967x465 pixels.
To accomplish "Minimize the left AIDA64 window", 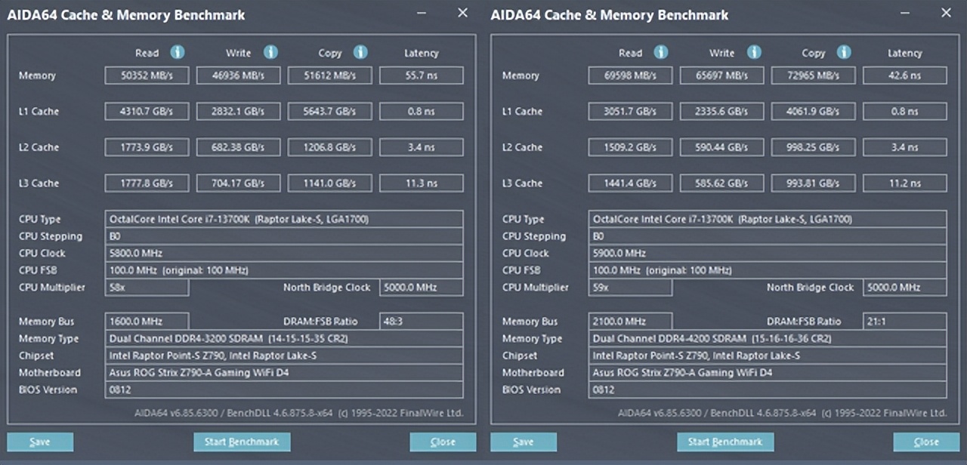I will coord(421,13).
